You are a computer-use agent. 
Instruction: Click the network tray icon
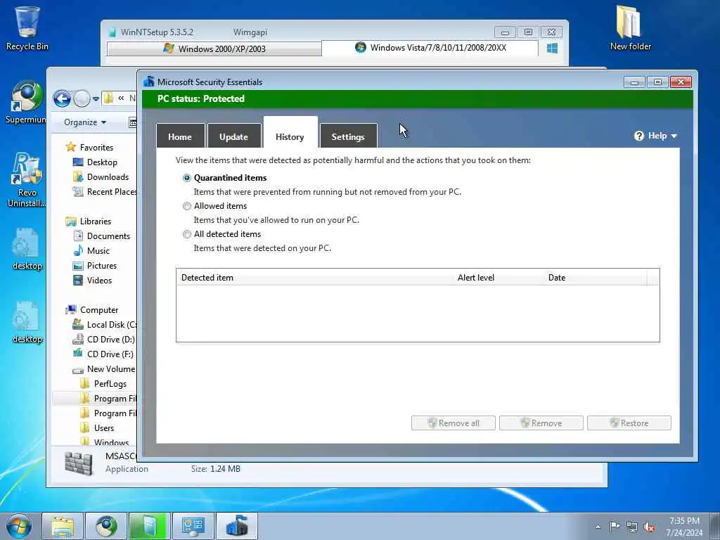click(632, 527)
